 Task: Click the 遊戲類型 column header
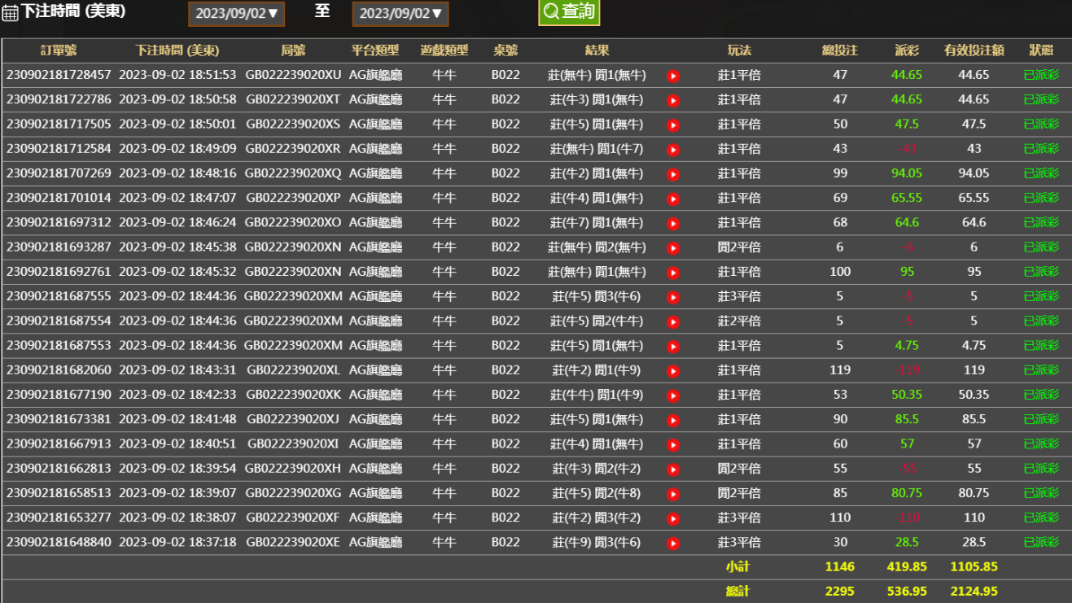click(444, 50)
